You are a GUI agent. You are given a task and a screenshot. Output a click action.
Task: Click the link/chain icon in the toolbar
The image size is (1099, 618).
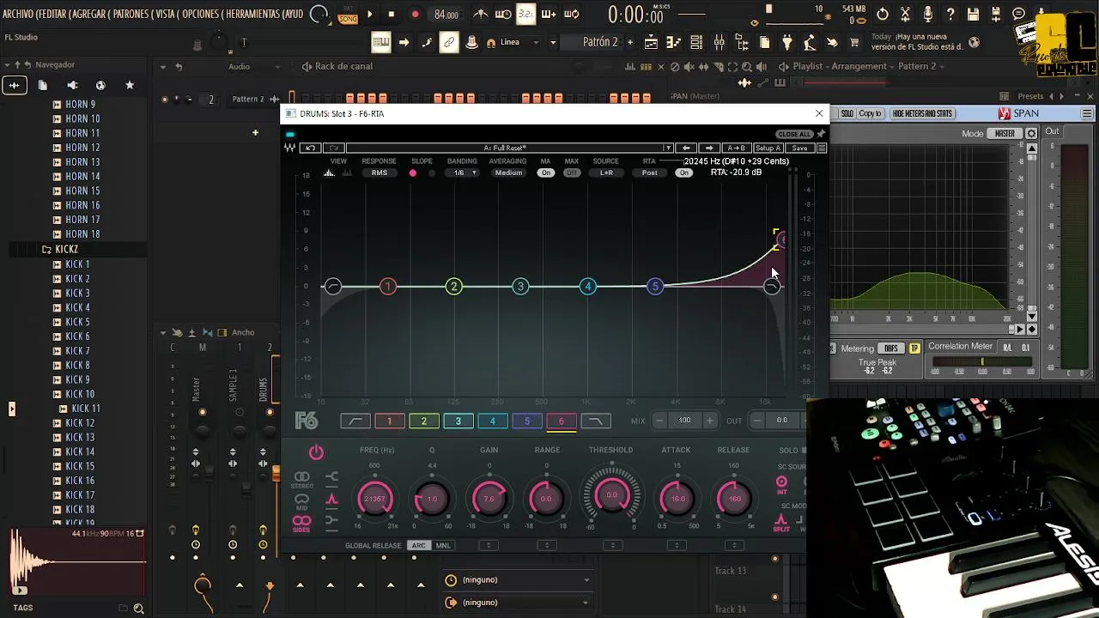click(x=449, y=42)
